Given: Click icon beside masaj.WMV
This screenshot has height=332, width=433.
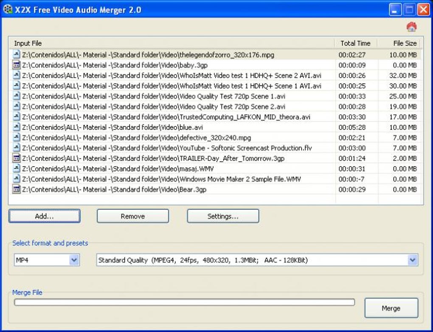Looking at the screenshot, I should click(x=17, y=169).
